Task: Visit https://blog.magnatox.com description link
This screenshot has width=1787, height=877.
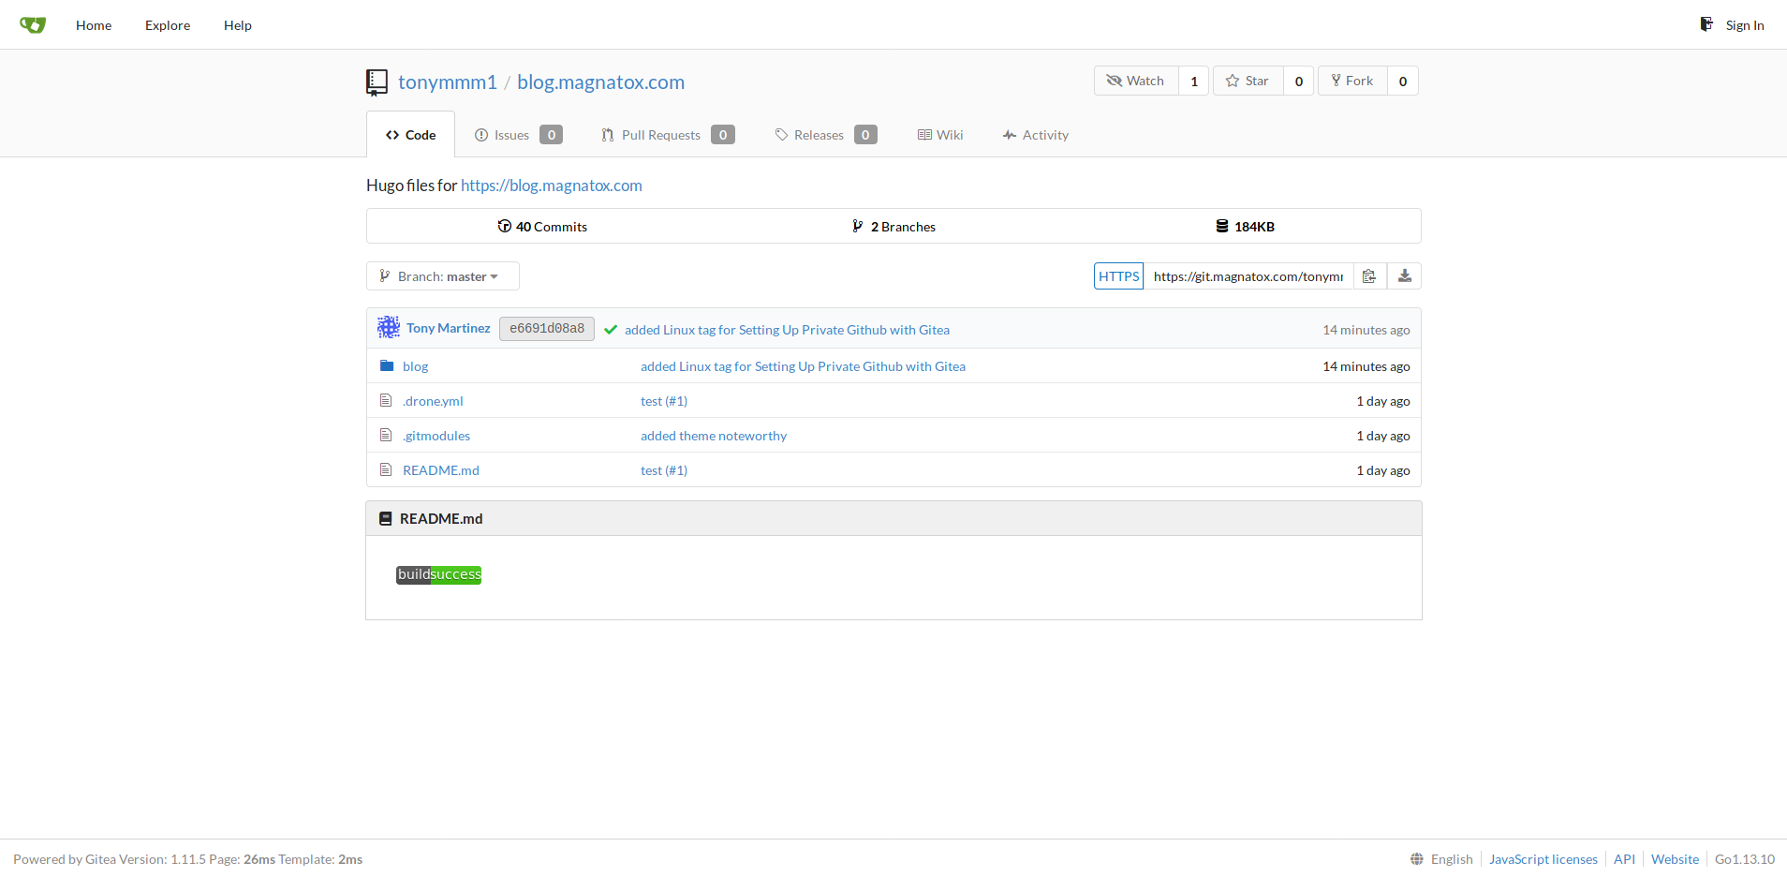Action: point(552,186)
